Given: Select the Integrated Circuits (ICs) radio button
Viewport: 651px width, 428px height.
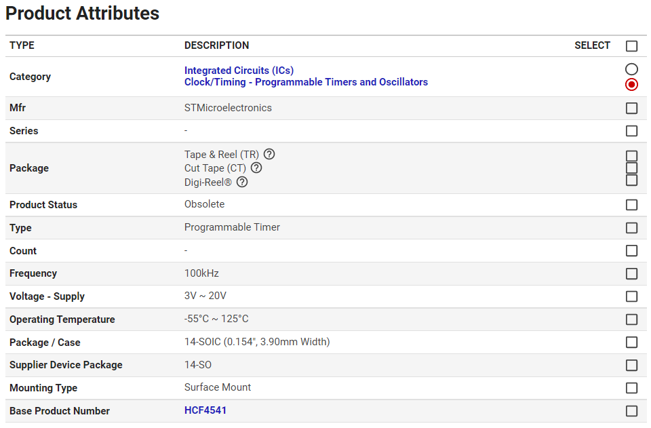Looking at the screenshot, I should [x=631, y=69].
